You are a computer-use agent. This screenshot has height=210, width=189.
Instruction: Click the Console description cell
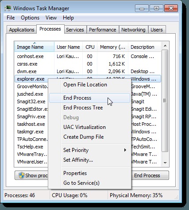[x=143, y=56]
